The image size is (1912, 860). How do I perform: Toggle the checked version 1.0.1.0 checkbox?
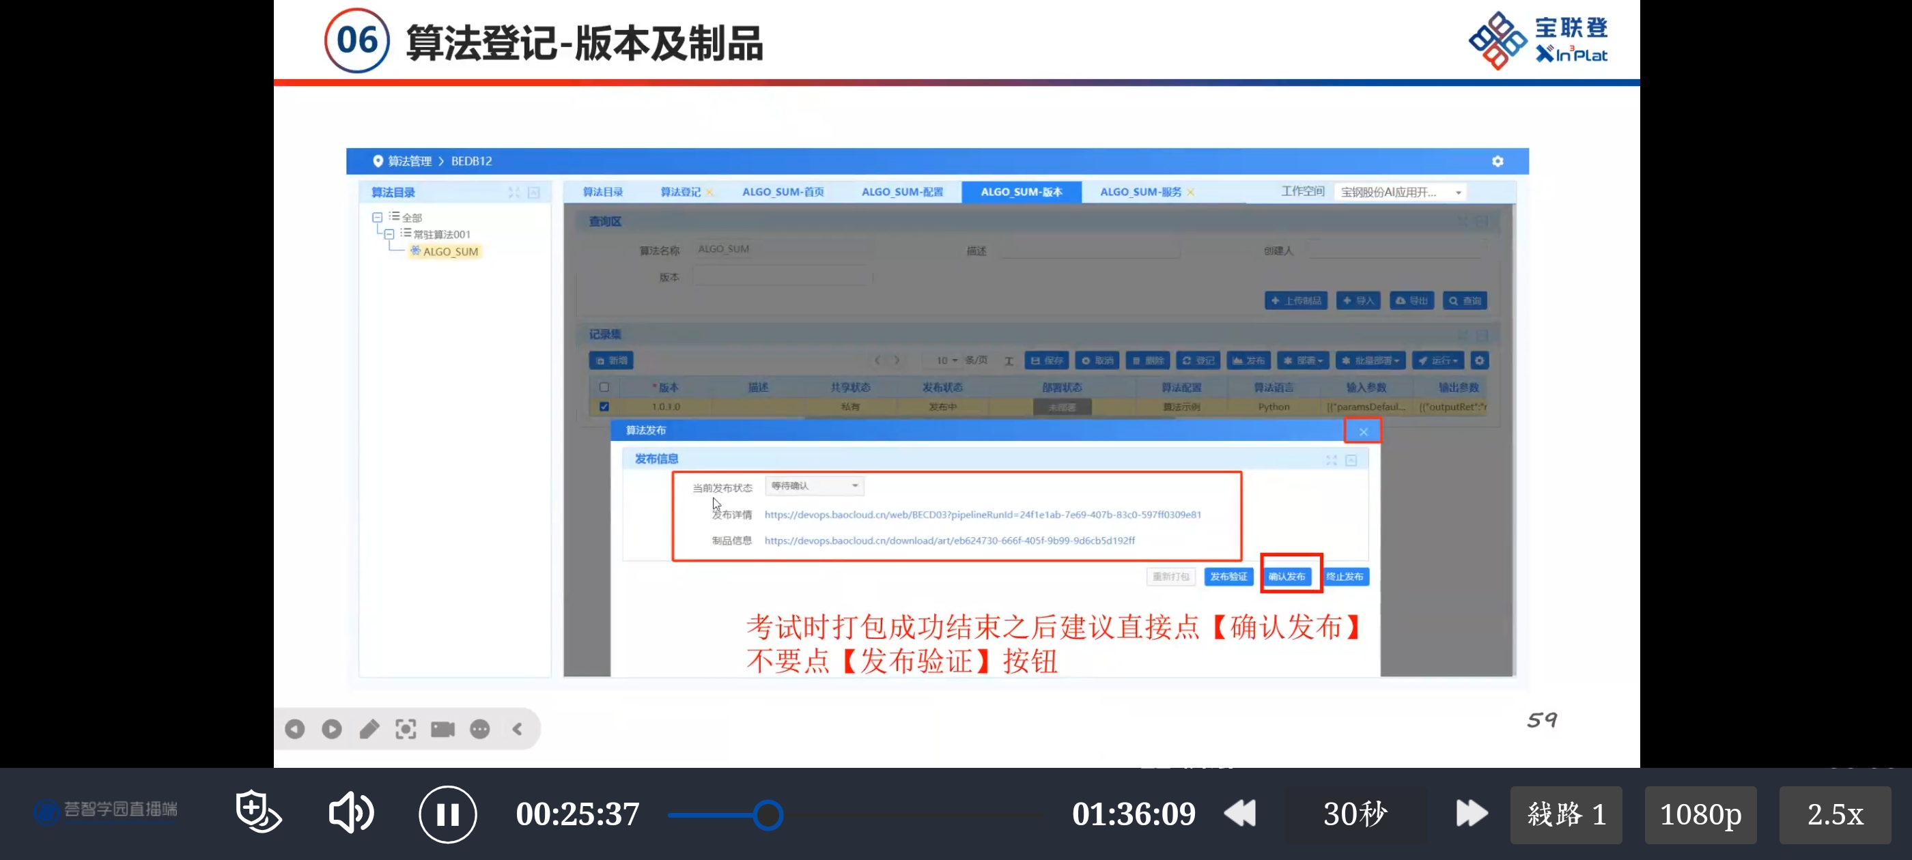pyautogui.click(x=604, y=406)
